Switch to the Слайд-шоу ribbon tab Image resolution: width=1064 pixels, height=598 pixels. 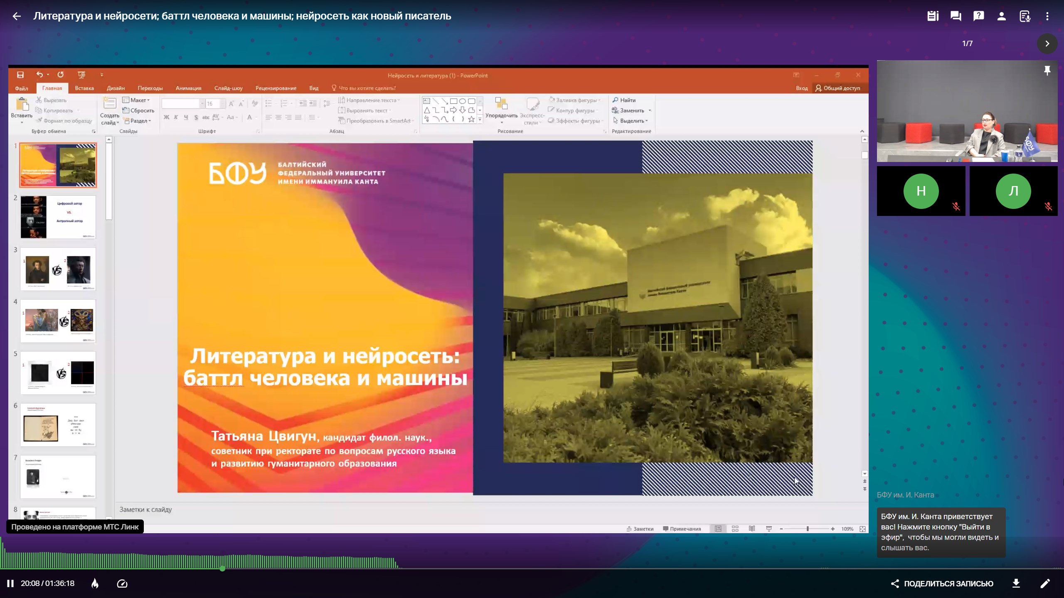(228, 88)
